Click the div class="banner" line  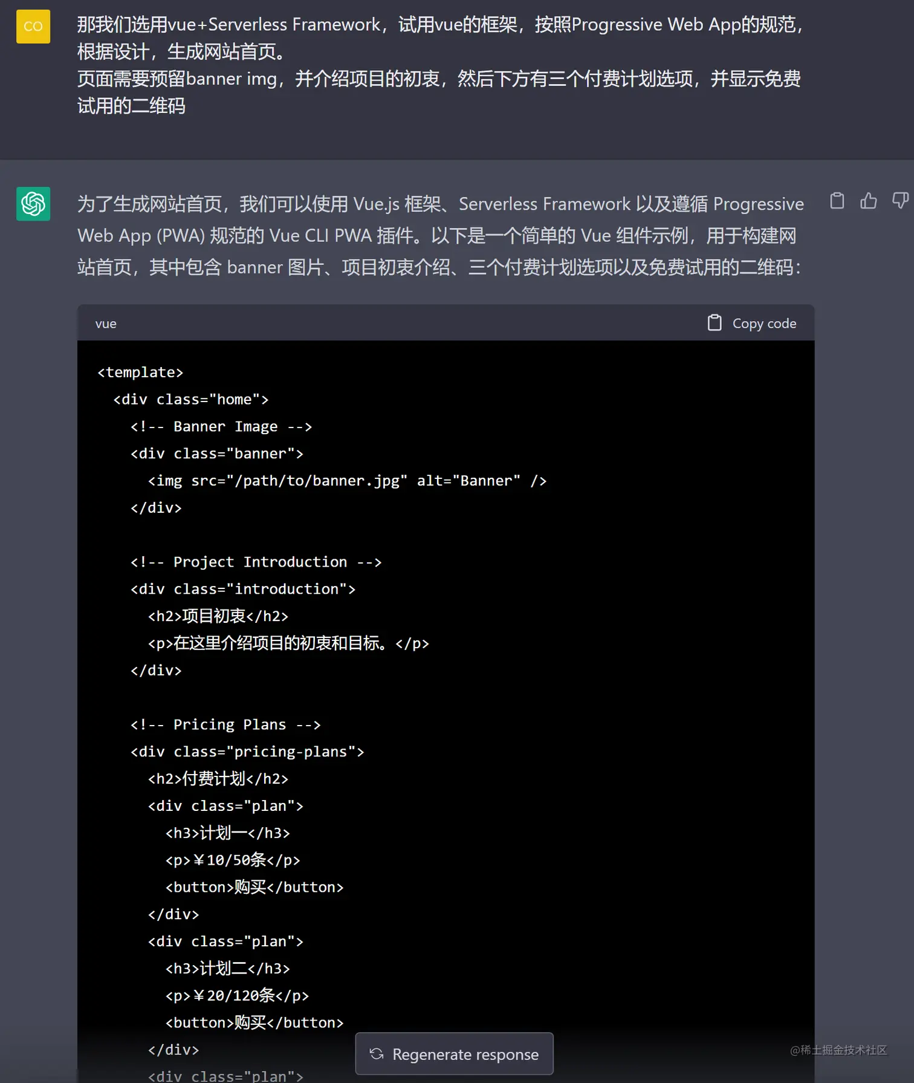(x=217, y=454)
